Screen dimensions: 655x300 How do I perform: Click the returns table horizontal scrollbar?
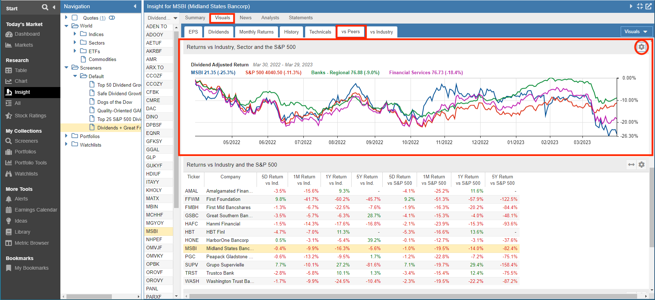[413, 296]
